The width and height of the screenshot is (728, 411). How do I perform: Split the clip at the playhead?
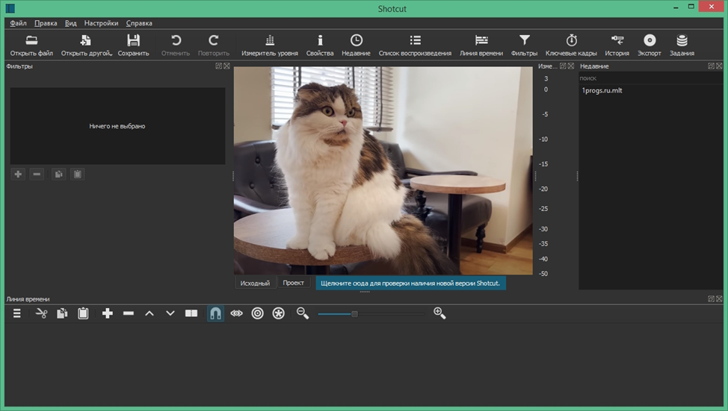click(x=191, y=314)
